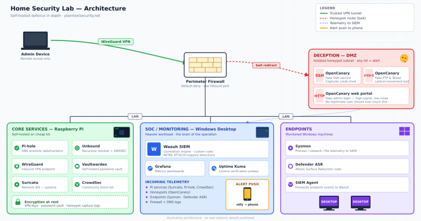The width and height of the screenshot is (421, 221).
Task: Click the OpenCanary web portal title
Action: [x=349, y=93]
